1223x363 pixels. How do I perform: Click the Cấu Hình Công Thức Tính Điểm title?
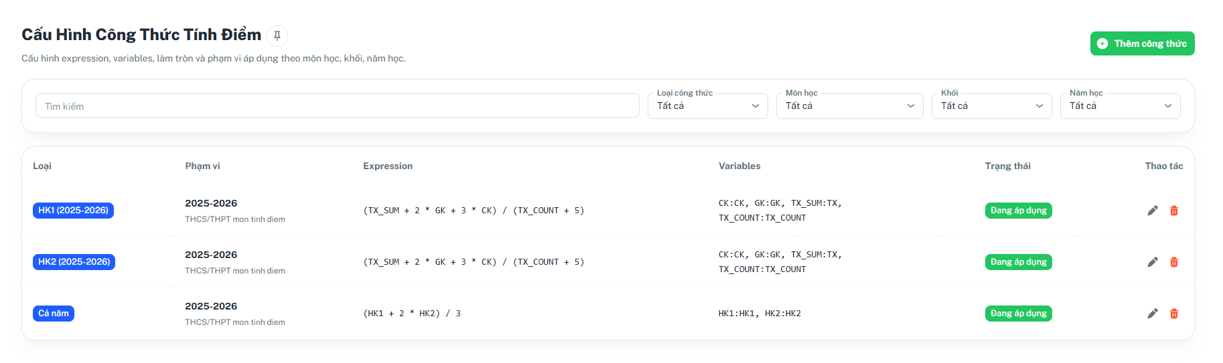[141, 35]
